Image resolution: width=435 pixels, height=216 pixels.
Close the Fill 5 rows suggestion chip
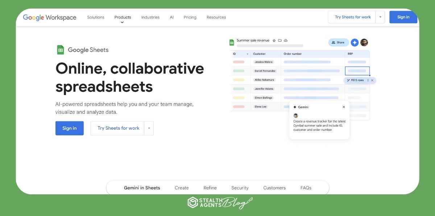[372, 80]
